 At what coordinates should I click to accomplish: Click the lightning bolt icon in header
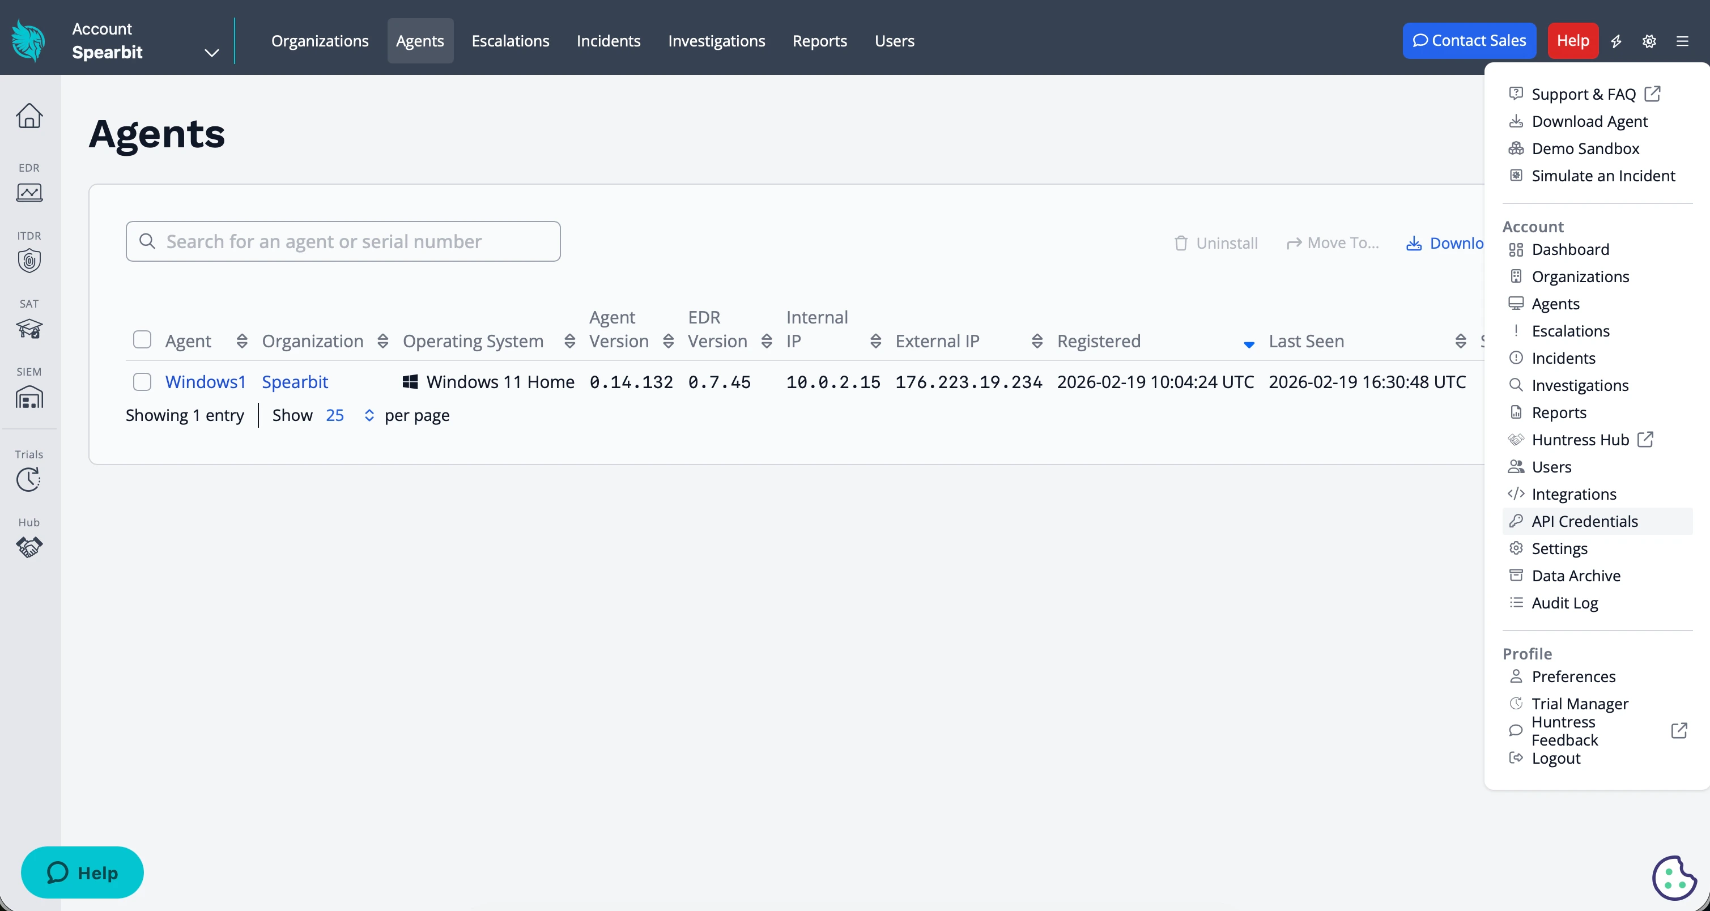pos(1617,41)
